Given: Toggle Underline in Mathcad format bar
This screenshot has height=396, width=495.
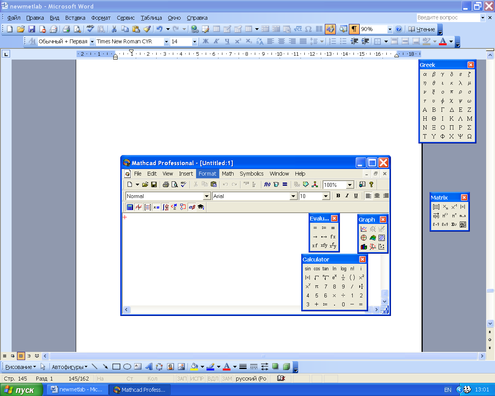Looking at the screenshot, I should pos(356,196).
